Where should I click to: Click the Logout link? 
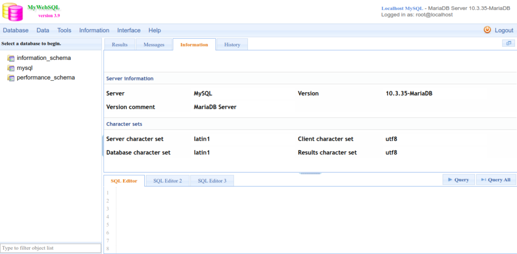504,30
